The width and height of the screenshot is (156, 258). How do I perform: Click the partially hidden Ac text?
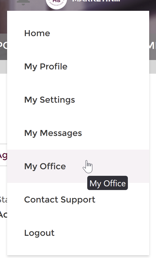tap(3, 214)
